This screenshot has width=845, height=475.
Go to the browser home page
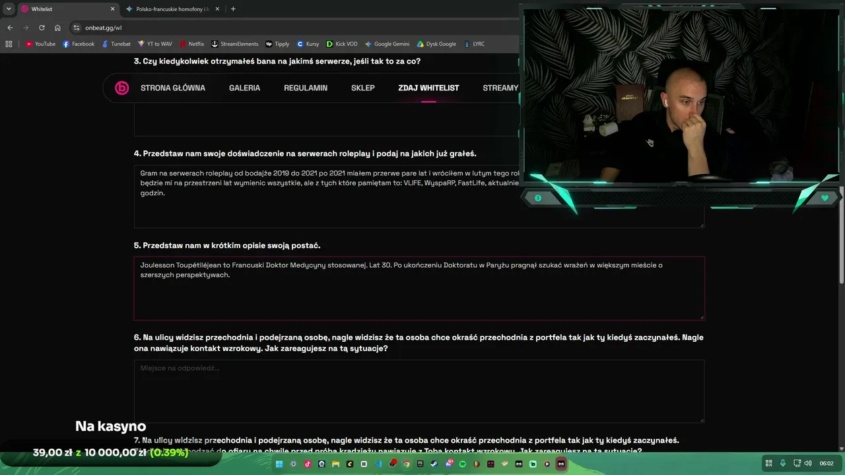click(57, 28)
